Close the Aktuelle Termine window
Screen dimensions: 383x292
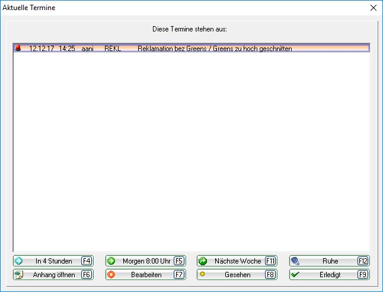click(x=373, y=8)
